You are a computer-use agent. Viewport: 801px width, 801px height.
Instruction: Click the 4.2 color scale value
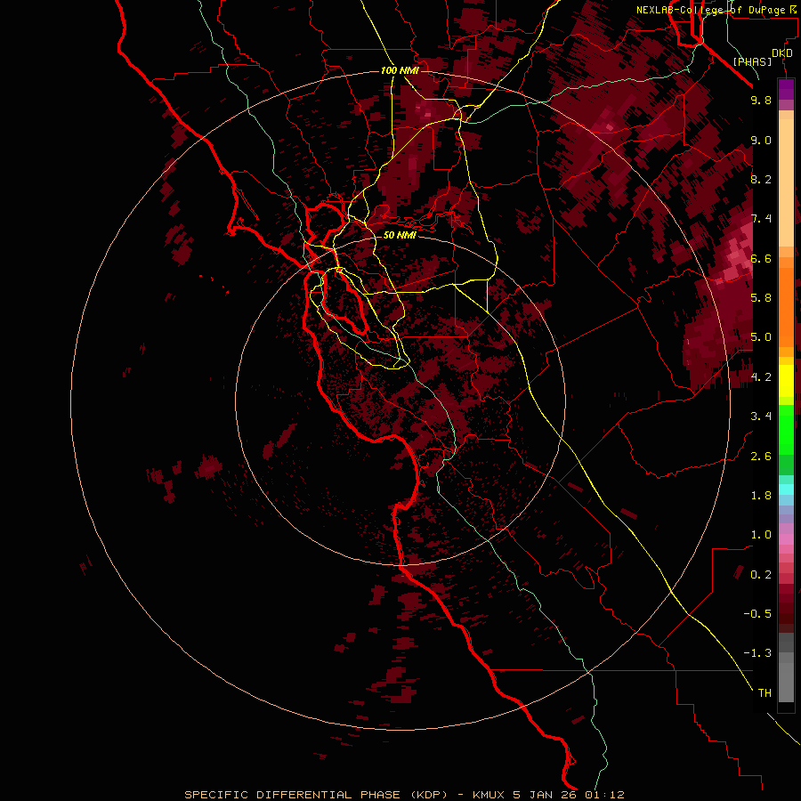pos(761,377)
